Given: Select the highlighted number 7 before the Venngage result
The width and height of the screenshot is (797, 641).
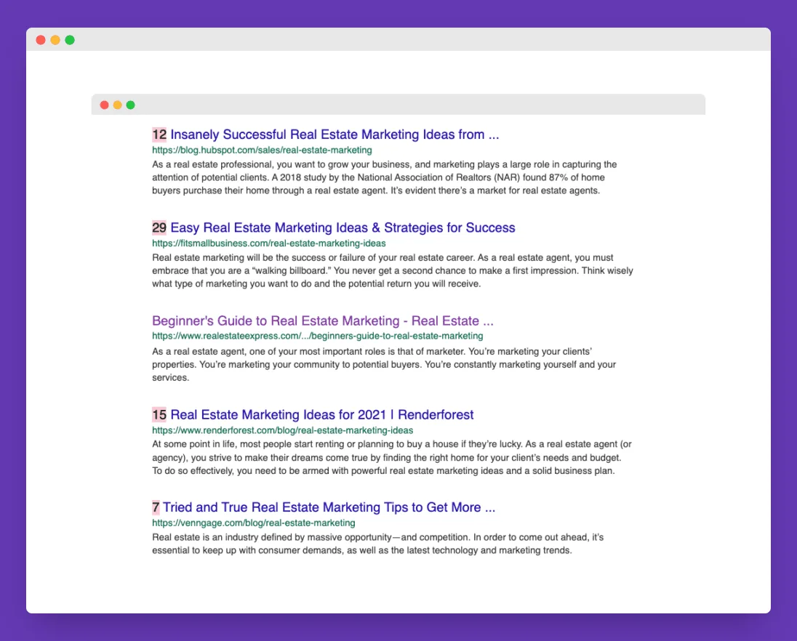Looking at the screenshot, I should 156,507.
